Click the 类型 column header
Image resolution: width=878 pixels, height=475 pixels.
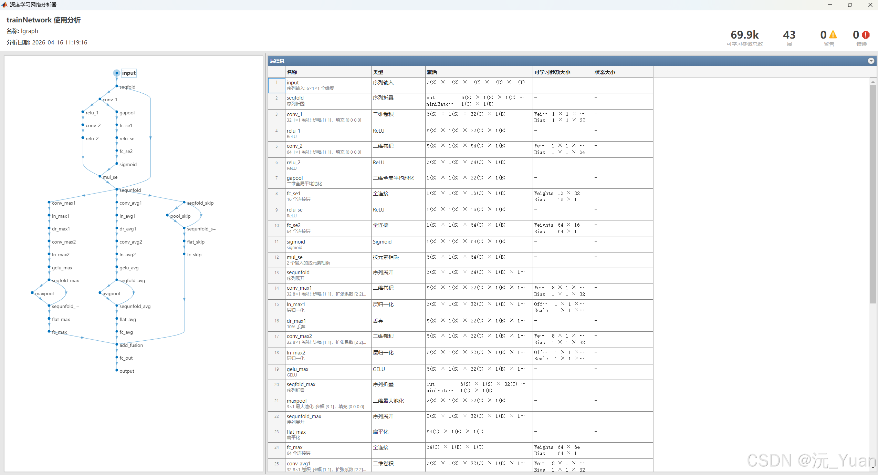click(378, 72)
